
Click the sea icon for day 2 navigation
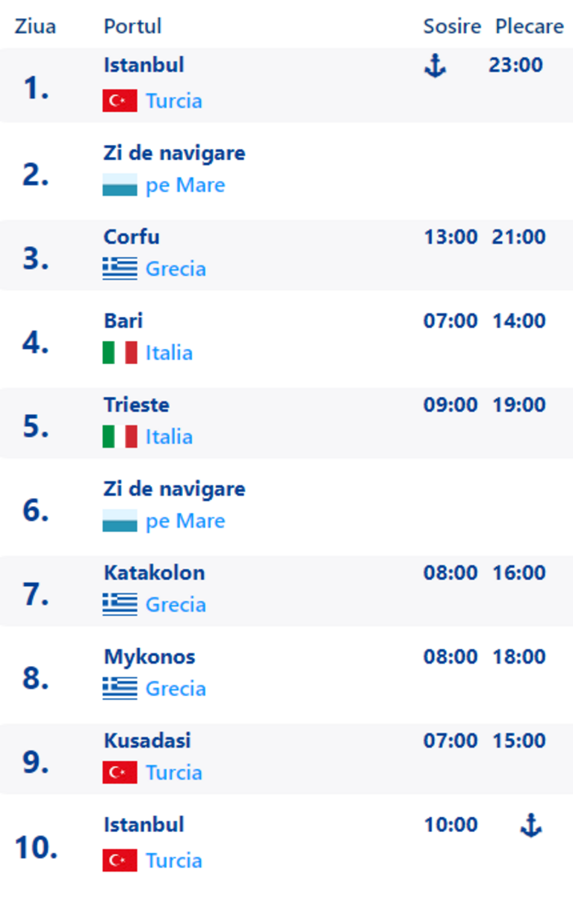coord(120,185)
